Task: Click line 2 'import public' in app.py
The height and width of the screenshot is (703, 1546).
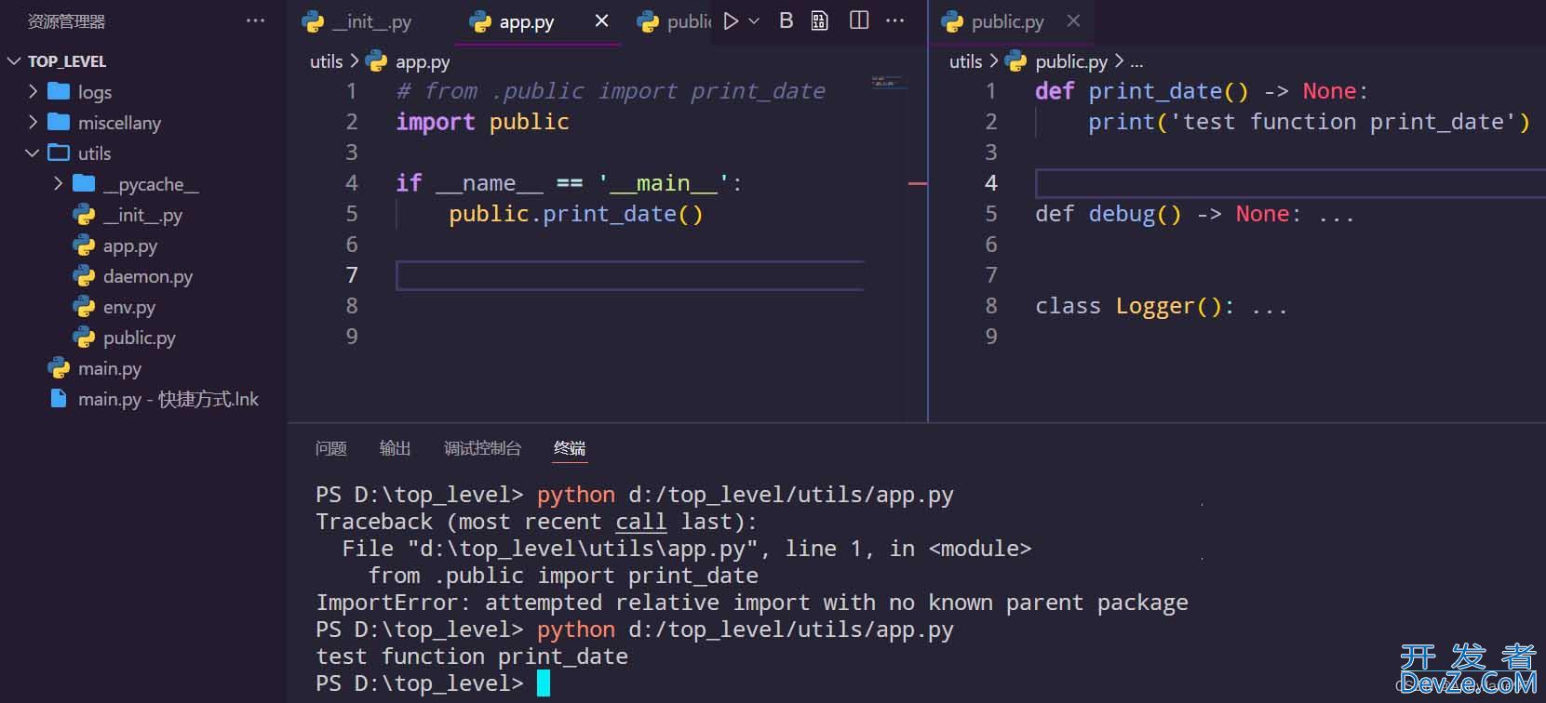Action: point(482,122)
